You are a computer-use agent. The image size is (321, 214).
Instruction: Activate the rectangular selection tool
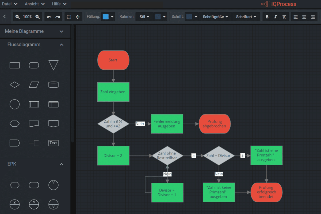[x=69, y=17]
